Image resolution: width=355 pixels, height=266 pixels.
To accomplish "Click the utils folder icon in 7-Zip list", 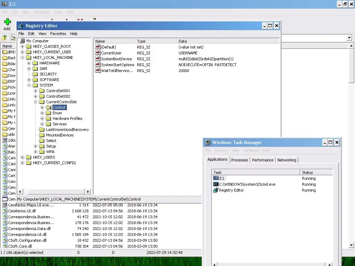I will [5, 134].
